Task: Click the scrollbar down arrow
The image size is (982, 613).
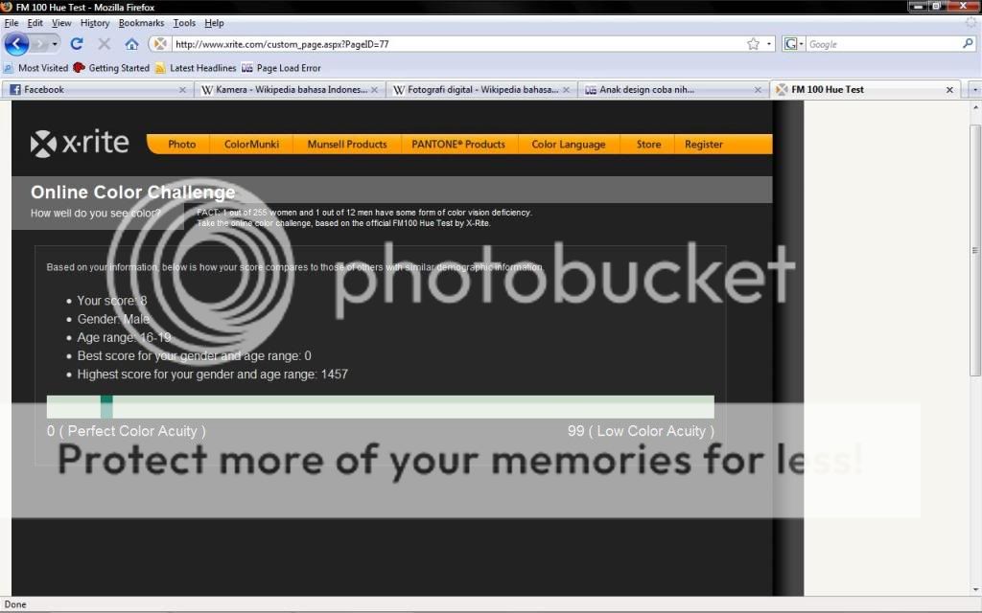Action: [x=975, y=589]
